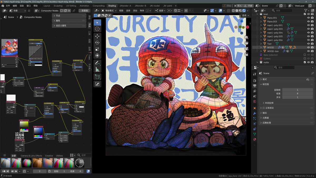The width and height of the screenshot is (316, 178).
Task: Toggle camera view gizmo in viewport
Action: coord(246,48)
